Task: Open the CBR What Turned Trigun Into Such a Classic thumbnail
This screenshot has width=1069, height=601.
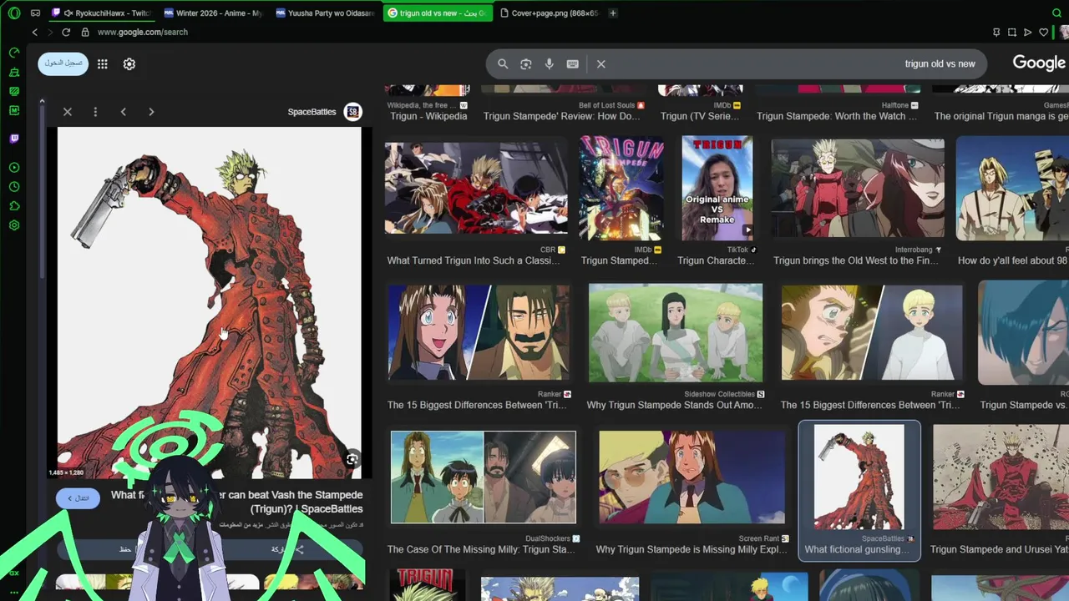Action: (476, 188)
